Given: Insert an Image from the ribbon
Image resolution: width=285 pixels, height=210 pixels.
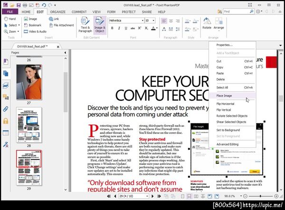Looking at the screenshot, I should pyautogui.click(x=30, y=19).
